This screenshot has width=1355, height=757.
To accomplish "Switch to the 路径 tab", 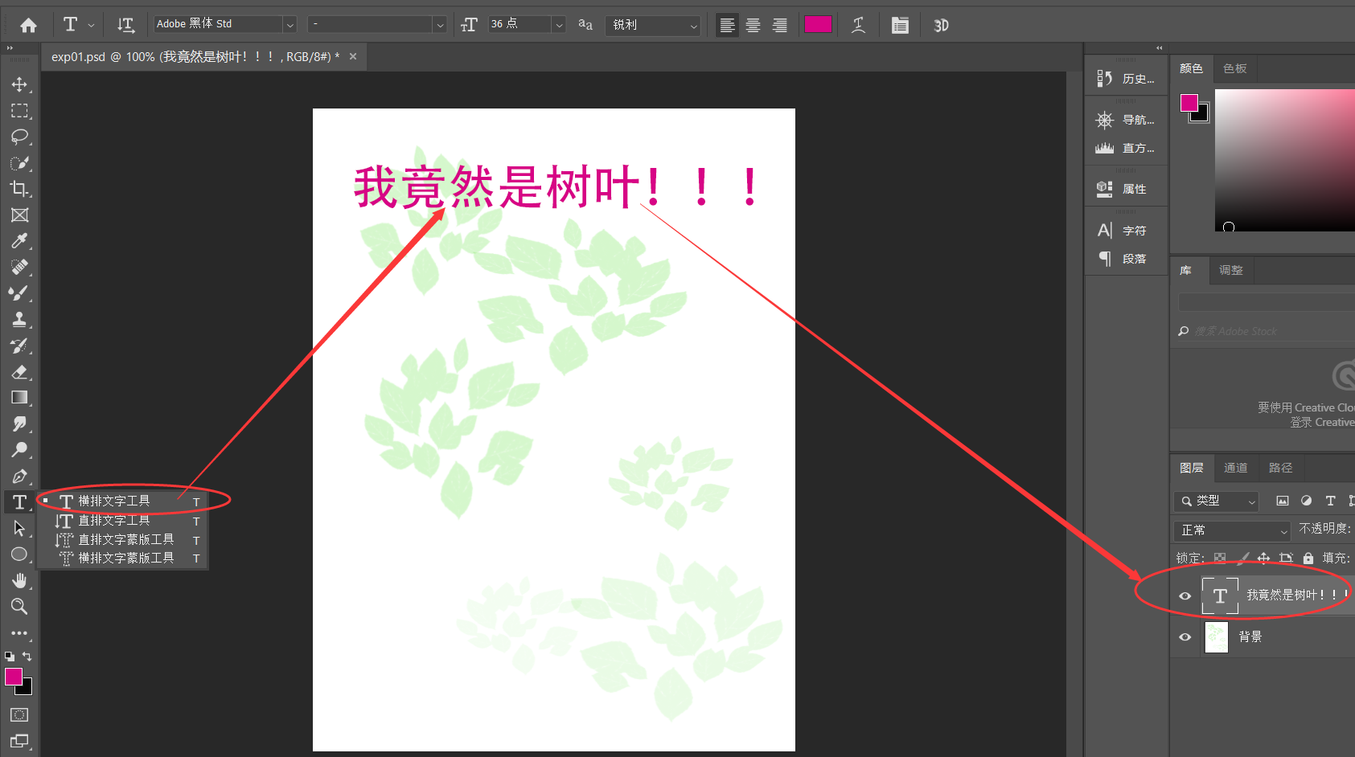I will [x=1280, y=468].
